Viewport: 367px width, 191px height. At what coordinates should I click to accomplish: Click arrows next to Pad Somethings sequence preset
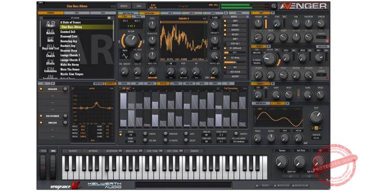coord(245,89)
